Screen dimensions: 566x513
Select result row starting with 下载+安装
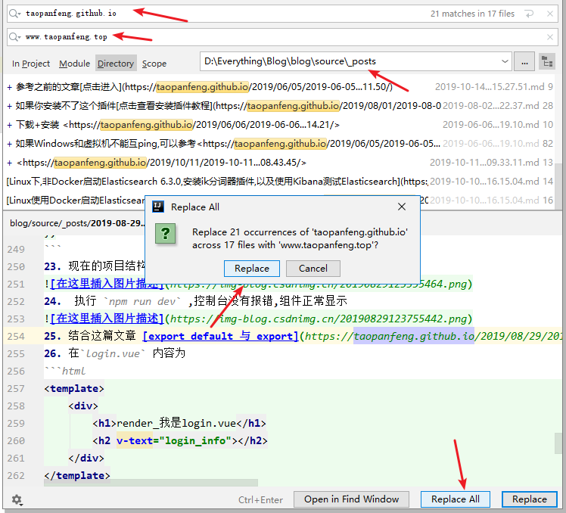pos(280,125)
